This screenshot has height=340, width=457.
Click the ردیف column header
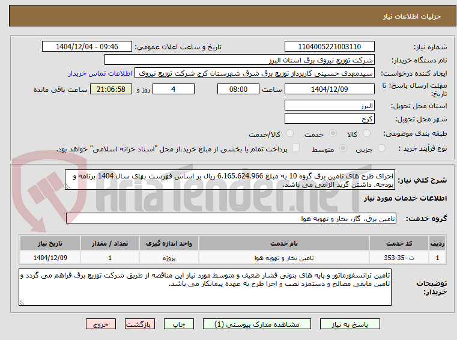[437, 243]
